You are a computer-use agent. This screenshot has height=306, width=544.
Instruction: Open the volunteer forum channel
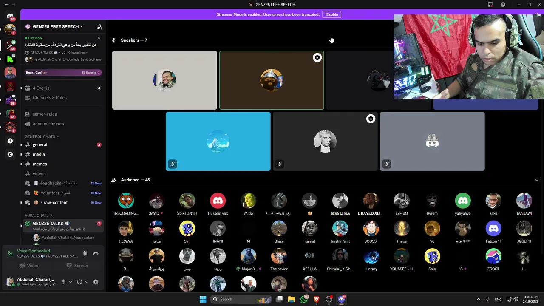63,193
